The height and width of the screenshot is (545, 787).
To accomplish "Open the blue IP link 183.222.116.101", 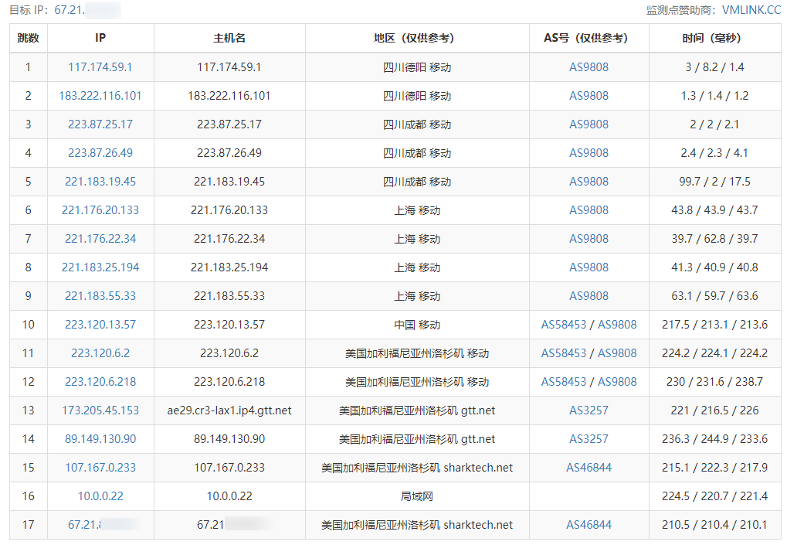I will [100, 96].
